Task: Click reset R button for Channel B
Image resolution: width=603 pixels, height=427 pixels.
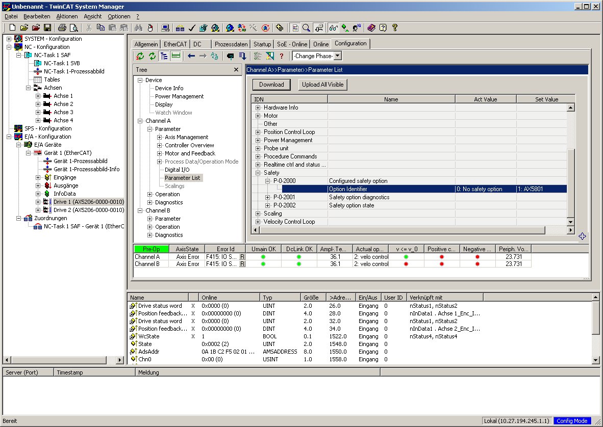Action: pyautogui.click(x=242, y=264)
